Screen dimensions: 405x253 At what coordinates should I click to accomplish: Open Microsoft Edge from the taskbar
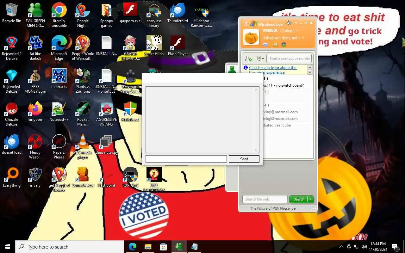pyautogui.click(x=133, y=247)
